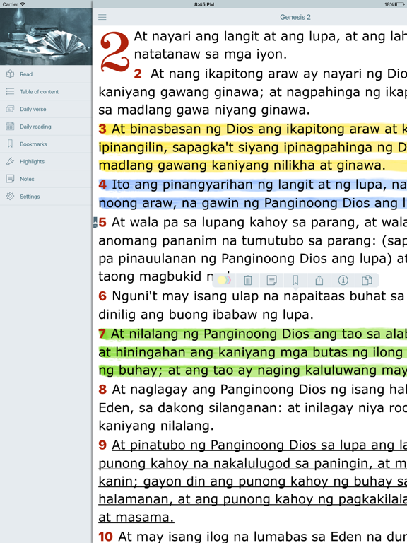Image resolution: width=407 pixels, height=543 pixels.
Task: Select green highlighted verse 7
Action: tap(253, 352)
